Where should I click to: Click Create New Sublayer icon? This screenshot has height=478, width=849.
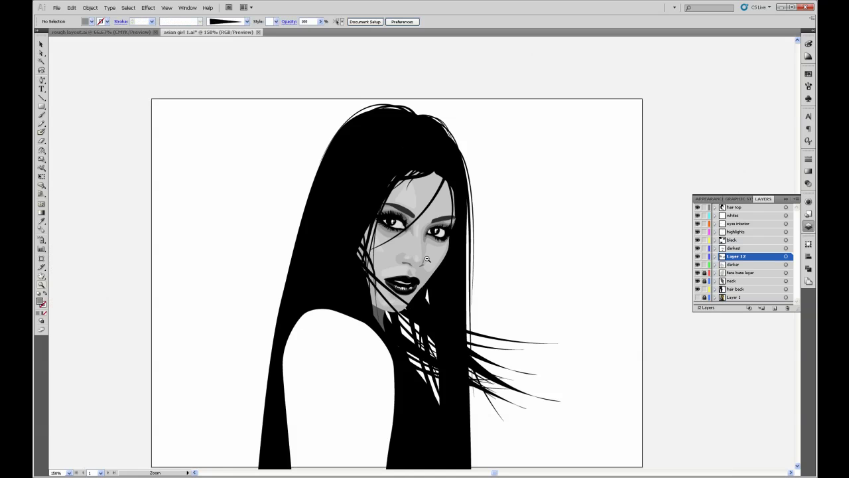click(x=762, y=308)
